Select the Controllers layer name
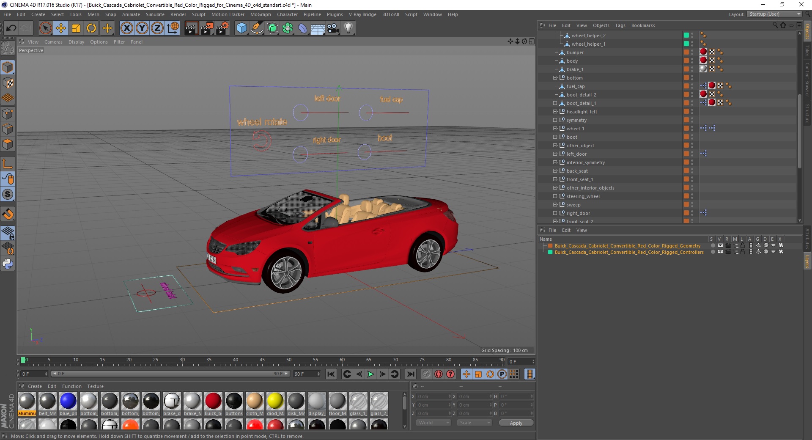The image size is (812, 440). (x=629, y=252)
